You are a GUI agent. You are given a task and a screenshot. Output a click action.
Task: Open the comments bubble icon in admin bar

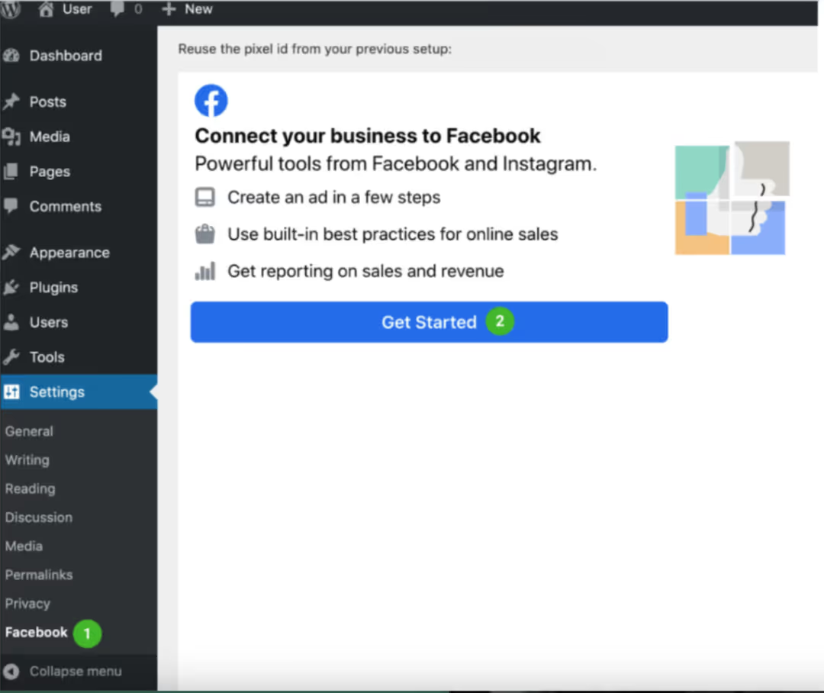pos(117,9)
